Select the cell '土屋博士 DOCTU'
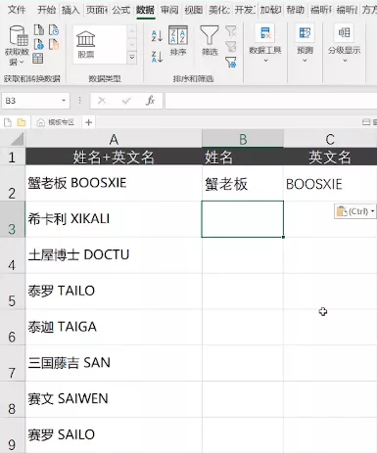Screen dimensions: 377x453 pos(114,255)
